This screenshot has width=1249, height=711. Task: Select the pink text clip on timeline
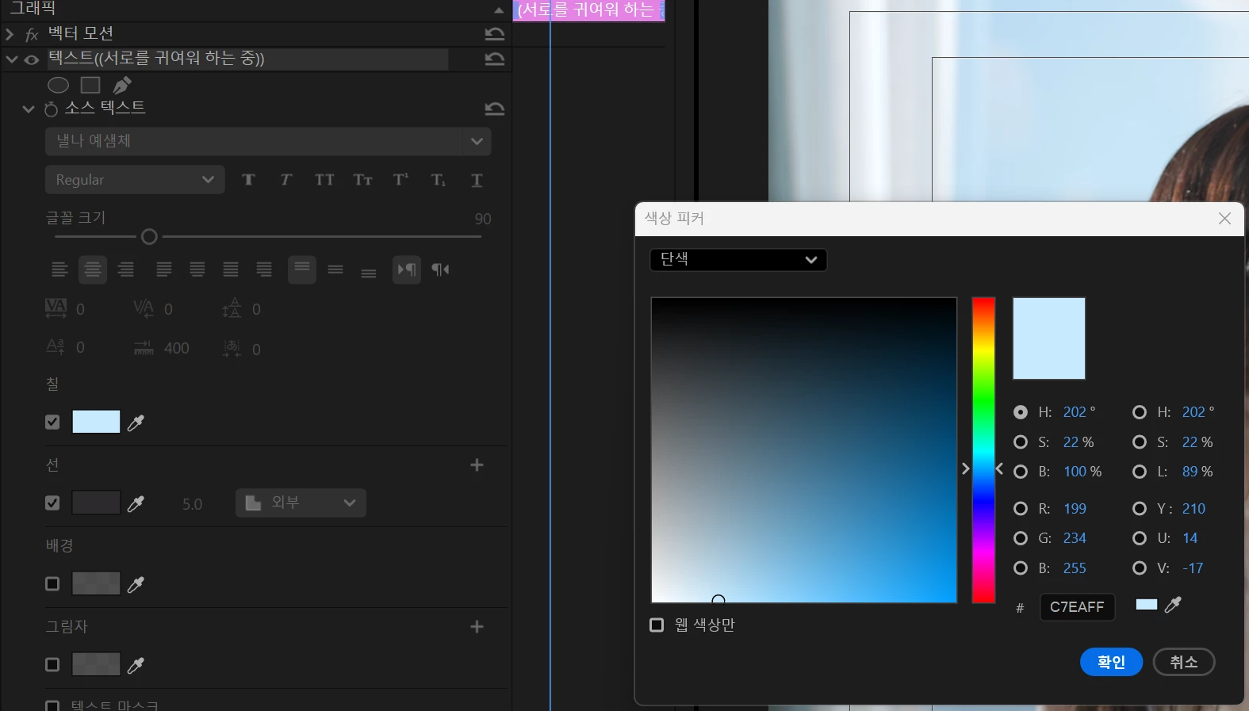point(588,10)
